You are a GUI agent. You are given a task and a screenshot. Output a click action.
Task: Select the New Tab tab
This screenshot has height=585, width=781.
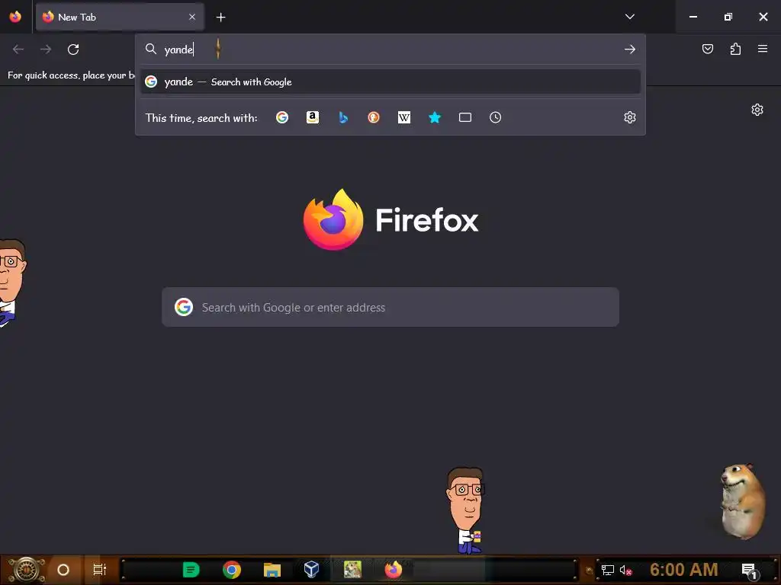point(120,17)
